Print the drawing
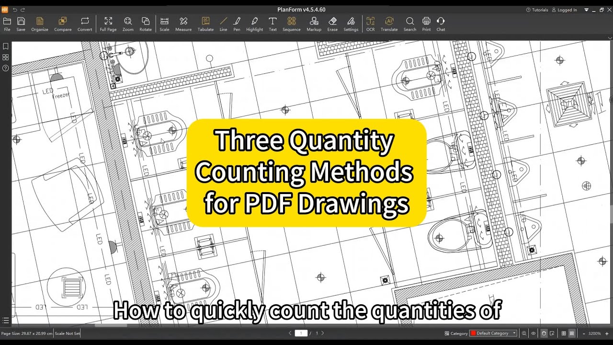 click(x=426, y=24)
